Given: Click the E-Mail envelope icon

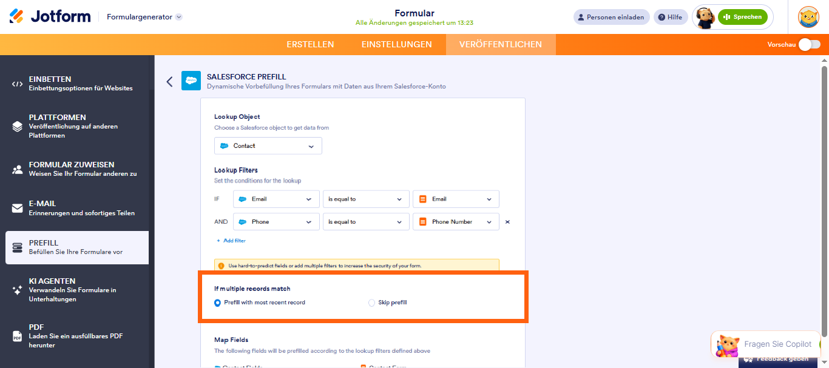Looking at the screenshot, I should click(x=17, y=209).
